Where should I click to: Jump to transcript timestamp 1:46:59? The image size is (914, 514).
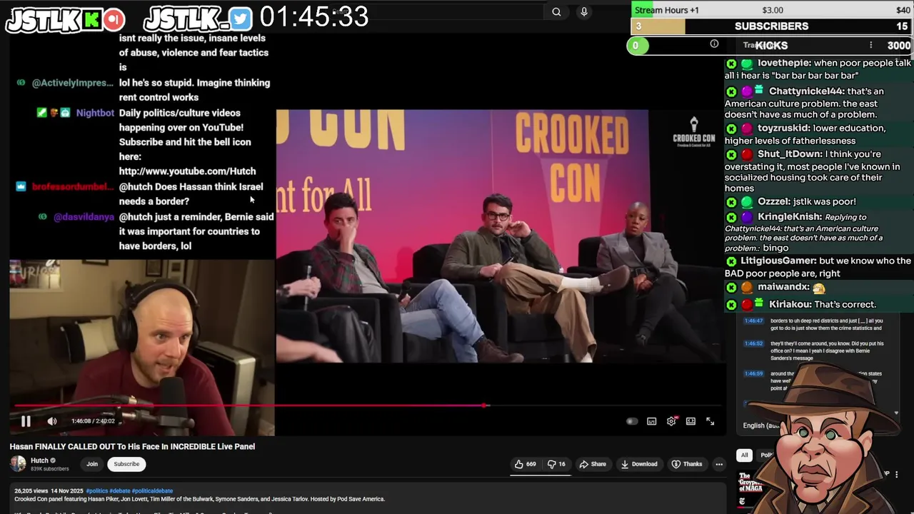(x=753, y=373)
